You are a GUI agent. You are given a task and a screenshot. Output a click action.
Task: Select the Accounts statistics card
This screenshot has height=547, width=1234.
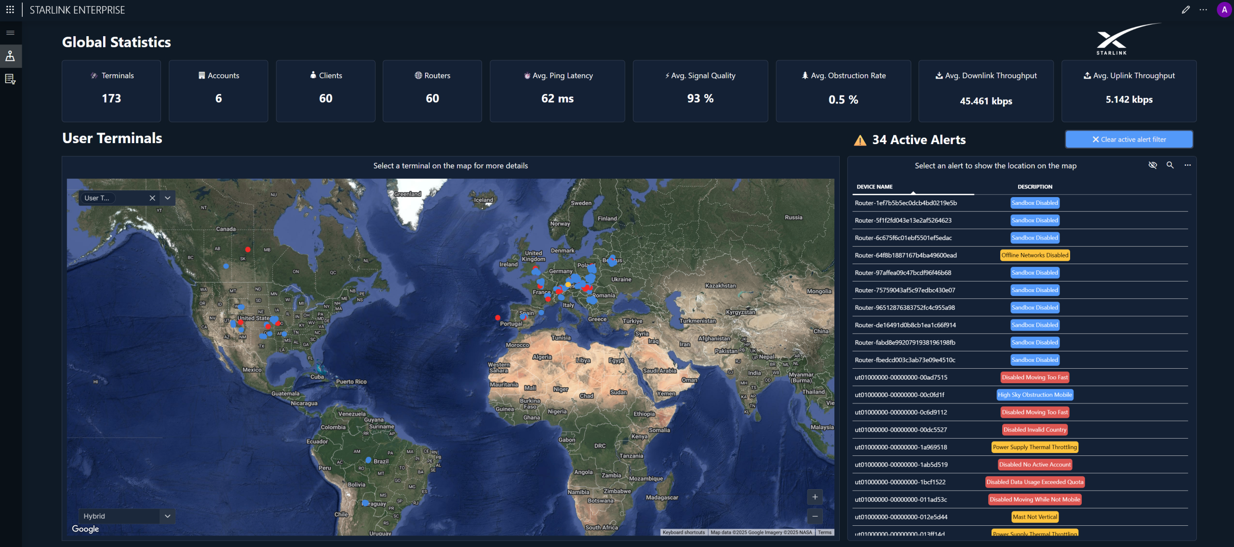pos(218,91)
